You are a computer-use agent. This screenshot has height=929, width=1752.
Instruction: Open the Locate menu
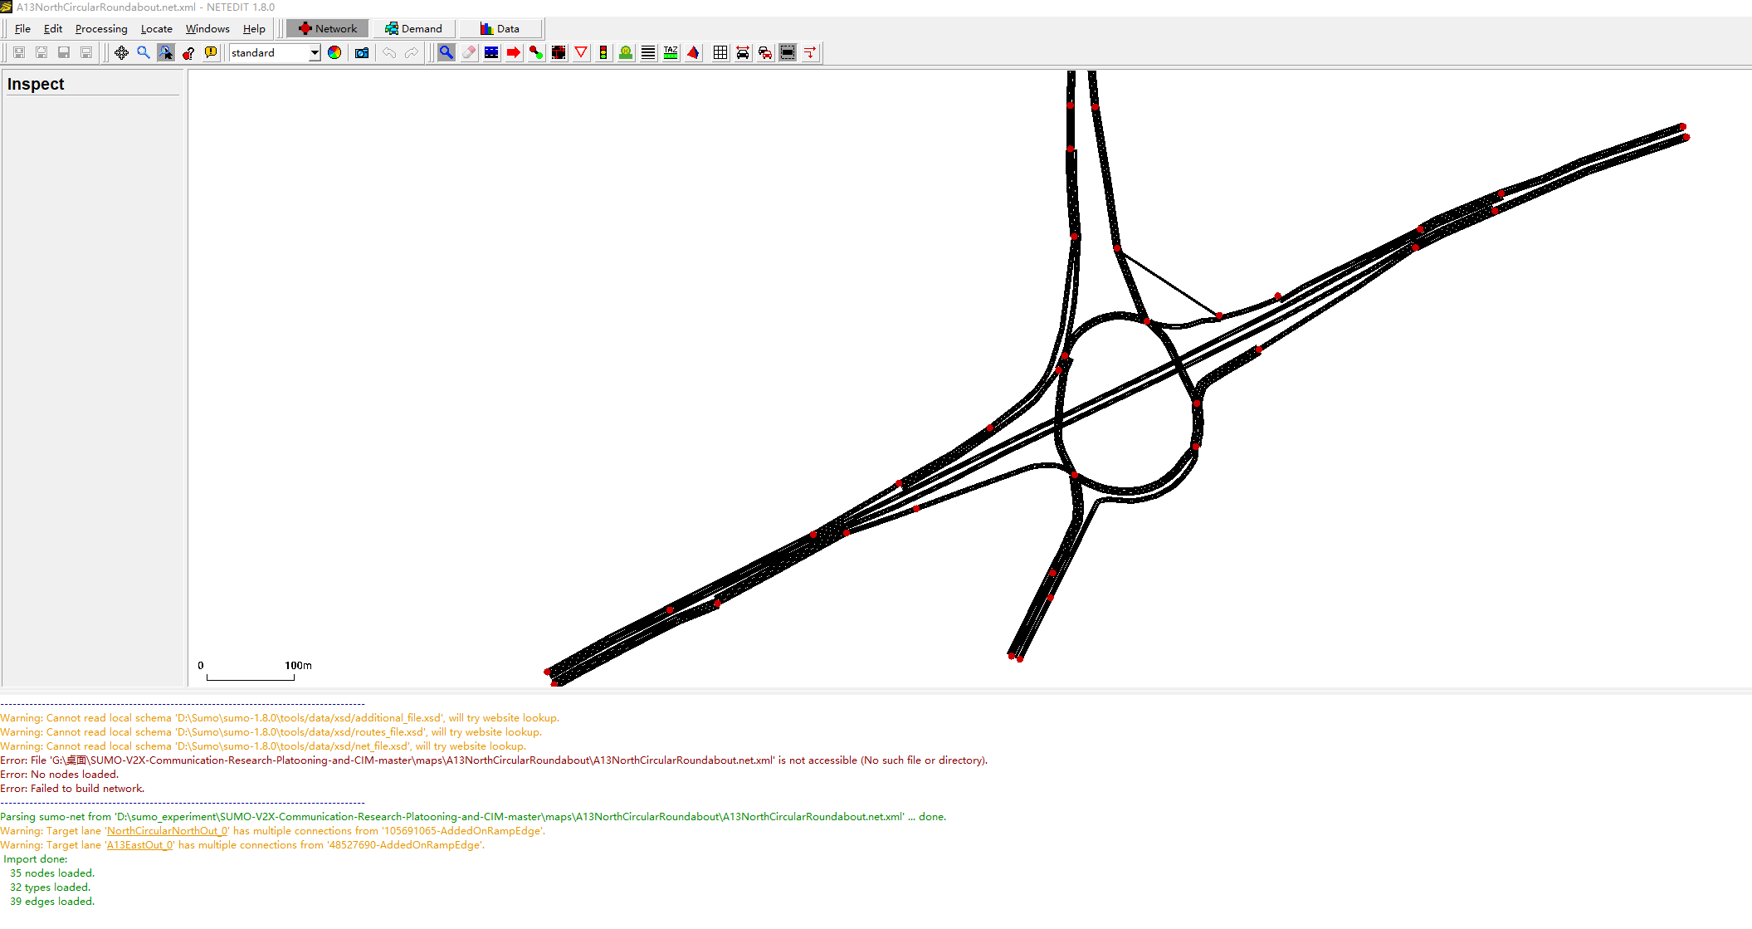[x=156, y=28]
